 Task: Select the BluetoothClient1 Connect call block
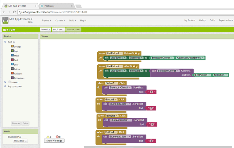point(172,73)
